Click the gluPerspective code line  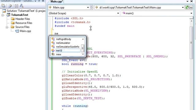pos(103,87)
